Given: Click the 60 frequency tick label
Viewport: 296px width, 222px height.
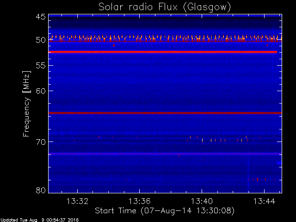Looking at the screenshot, I should coord(41,91).
